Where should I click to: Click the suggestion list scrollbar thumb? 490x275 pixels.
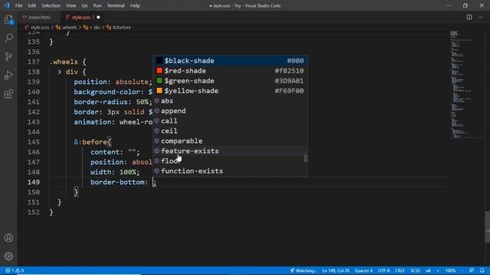[305, 158]
